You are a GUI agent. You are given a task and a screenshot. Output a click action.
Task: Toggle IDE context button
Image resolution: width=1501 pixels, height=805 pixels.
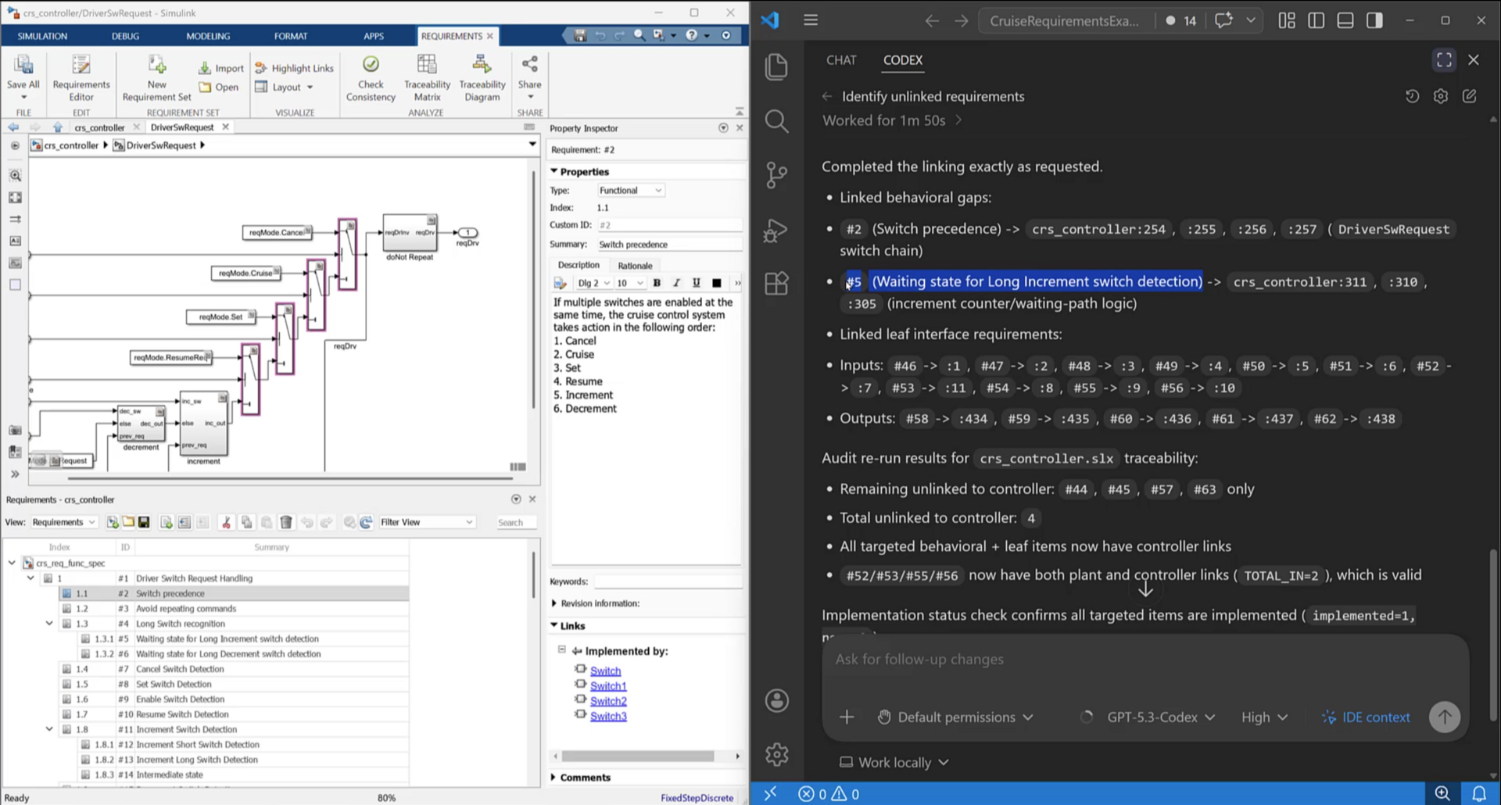pos(1366,717)
